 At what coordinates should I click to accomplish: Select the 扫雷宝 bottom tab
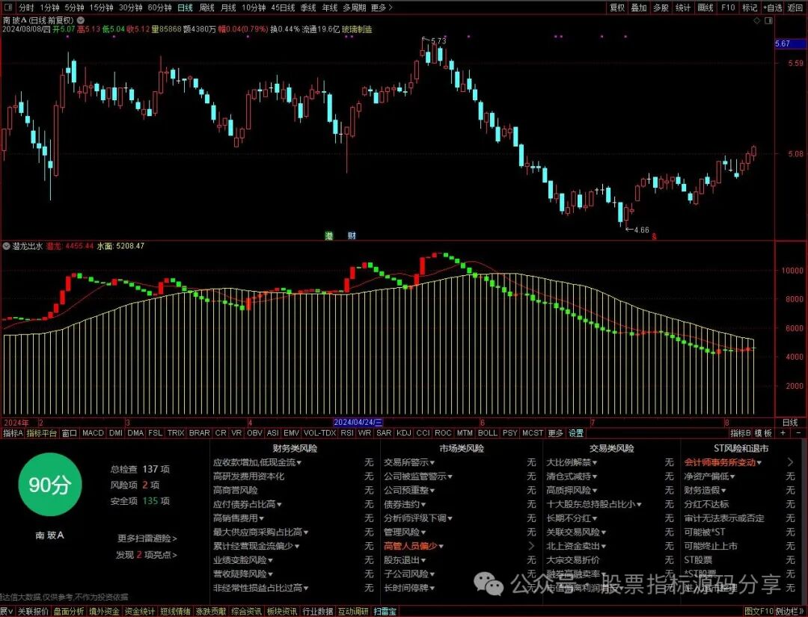pos(385,611)
